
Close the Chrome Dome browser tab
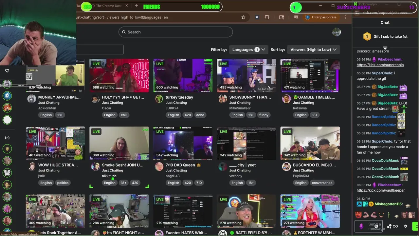pos(127,6)
